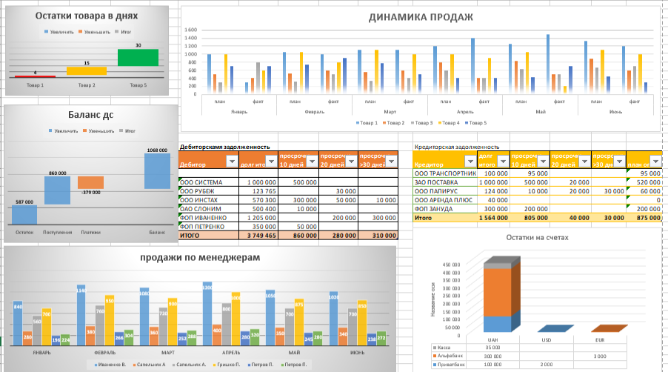Select the 'продажи по менеджерам' chart title
The height and width of the screenshot is (372, 668).
pos(198,257)
